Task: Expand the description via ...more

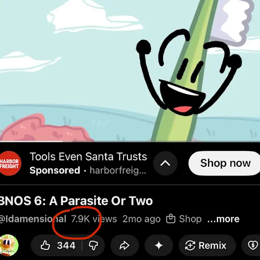Action: [x=223, y=219]
